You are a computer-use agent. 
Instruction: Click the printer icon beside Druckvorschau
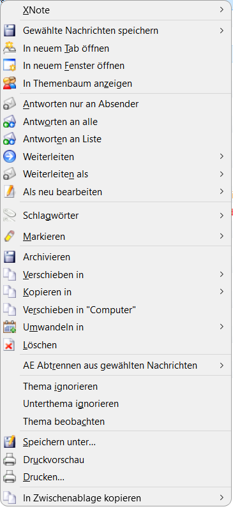point(10,460)
